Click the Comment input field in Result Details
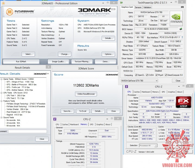Image resolution: width=195 pixels, height=168 pixels. [x=27, y=131]
